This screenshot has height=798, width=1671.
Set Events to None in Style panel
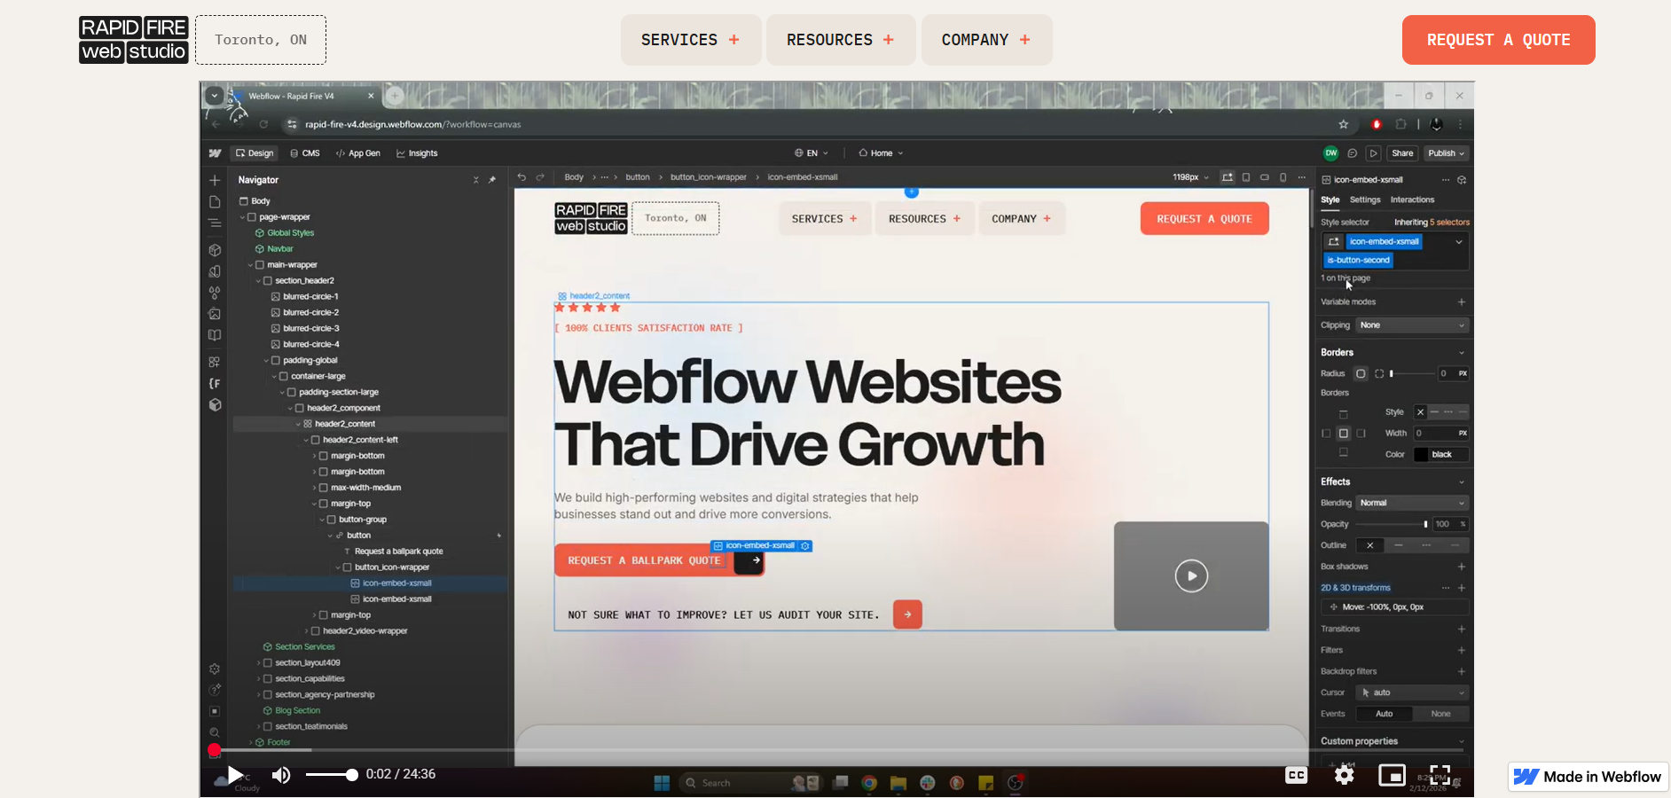[x=1439, y=714]
